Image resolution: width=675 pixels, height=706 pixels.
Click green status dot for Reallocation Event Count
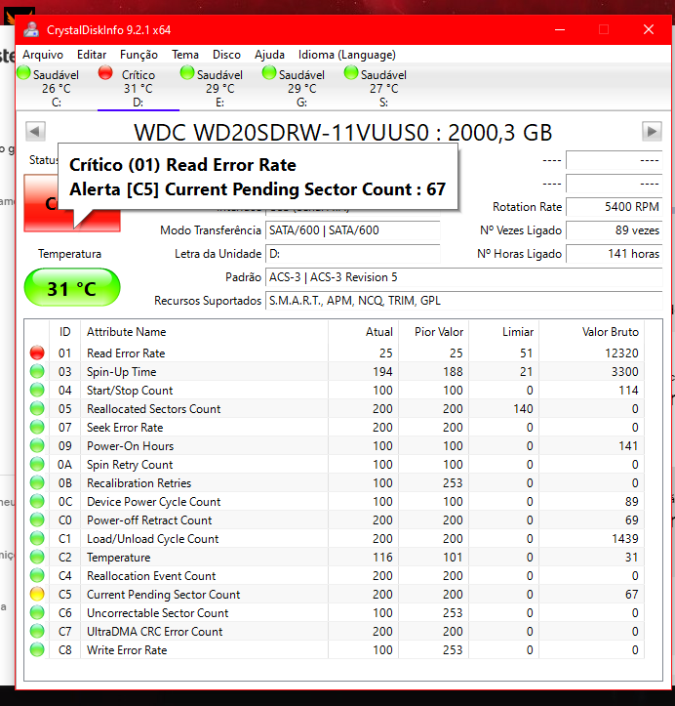click(37, 576)
